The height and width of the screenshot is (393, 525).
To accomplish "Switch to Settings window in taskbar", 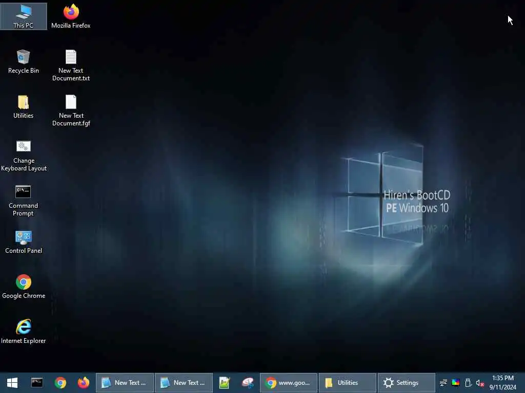I will (407, 383).
